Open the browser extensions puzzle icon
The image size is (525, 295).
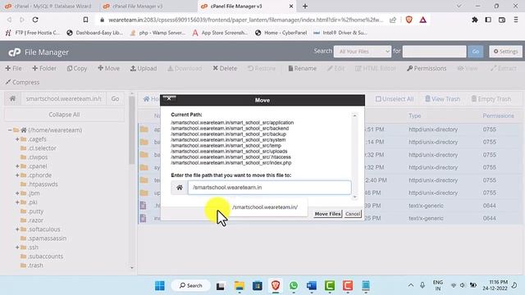click(474, 20)
